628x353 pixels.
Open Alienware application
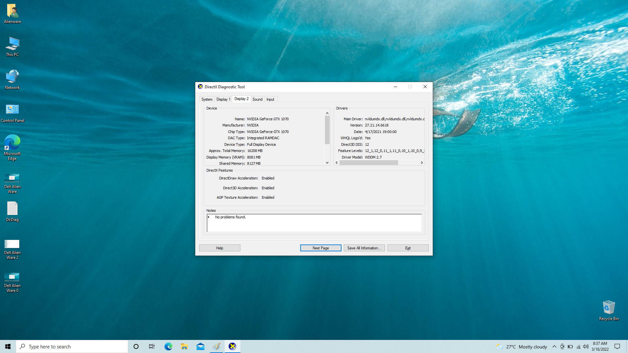pos(12,12)
